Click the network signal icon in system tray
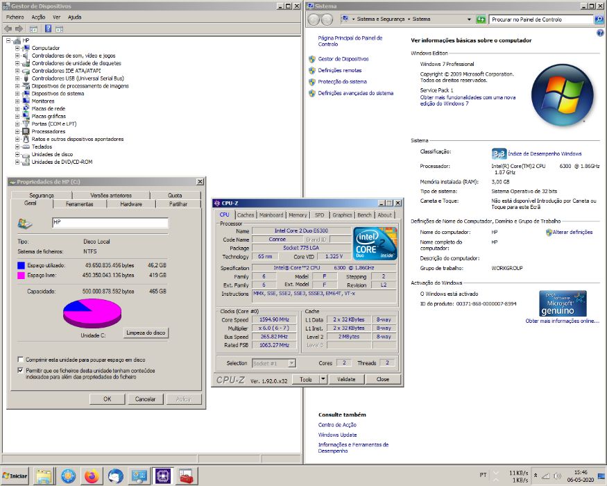Viewport: 607px width, 486px height. tap(545, 476)
